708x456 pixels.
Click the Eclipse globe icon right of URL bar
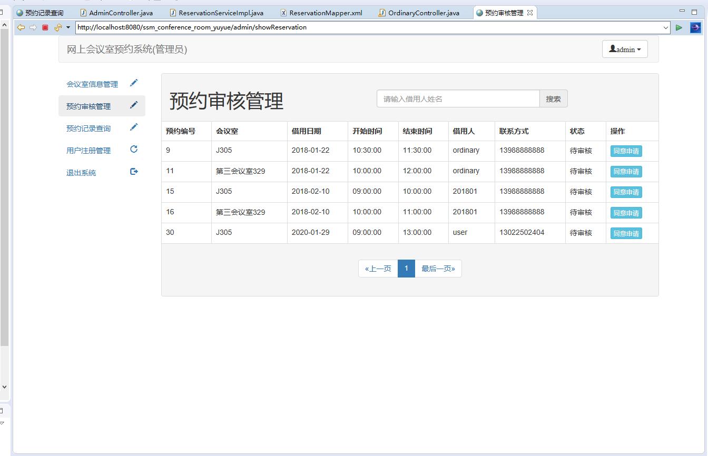click(x=695, y=27)
